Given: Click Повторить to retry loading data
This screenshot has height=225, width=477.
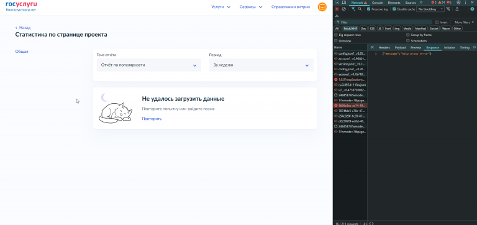Looking at the screenshot, I should pos(152,119).
